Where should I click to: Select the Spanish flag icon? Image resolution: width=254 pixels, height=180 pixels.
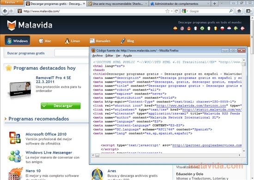175,29
